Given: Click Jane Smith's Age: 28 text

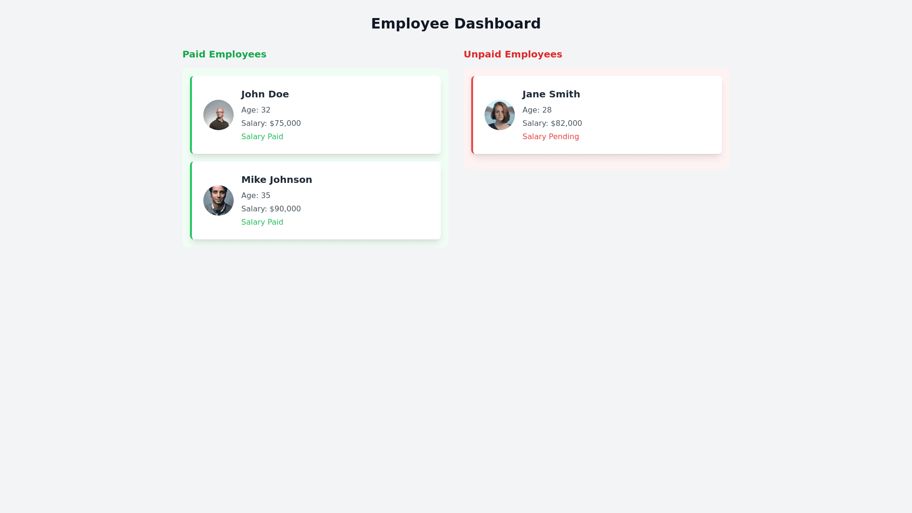Looking at the screenshot, I should tap(537, 110).
